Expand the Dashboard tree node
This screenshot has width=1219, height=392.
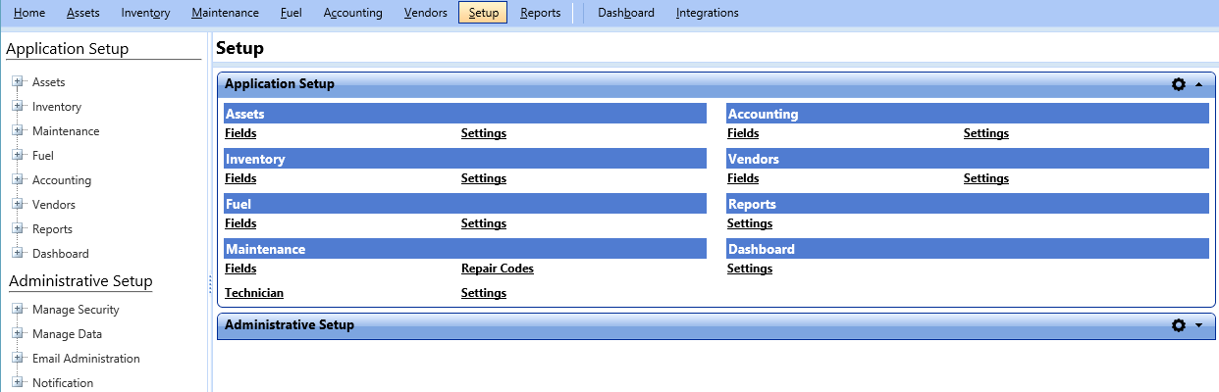click(18, 254)
